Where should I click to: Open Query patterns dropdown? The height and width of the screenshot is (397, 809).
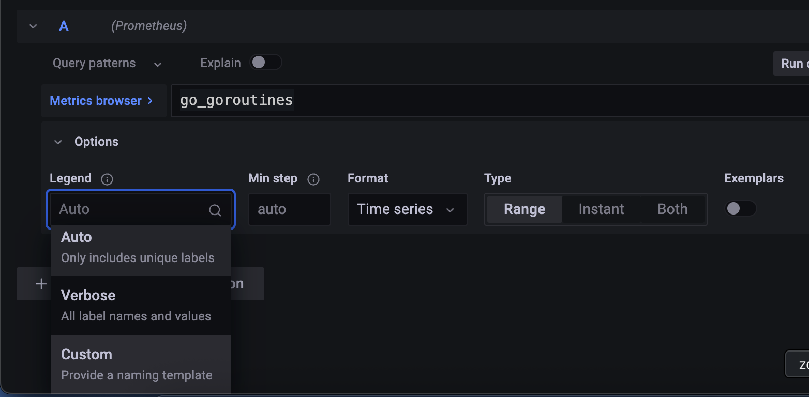tap(107, 63)
